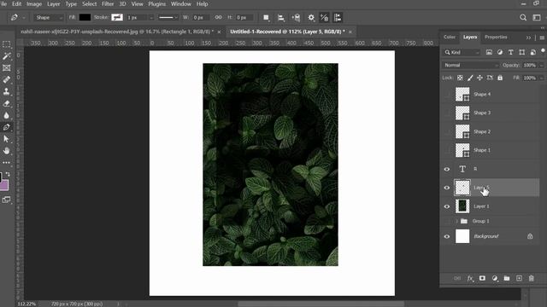The width and height of the screenshot is (547, 307).
Task: Open the Normal blend mode dropdown
Action: 471,65
